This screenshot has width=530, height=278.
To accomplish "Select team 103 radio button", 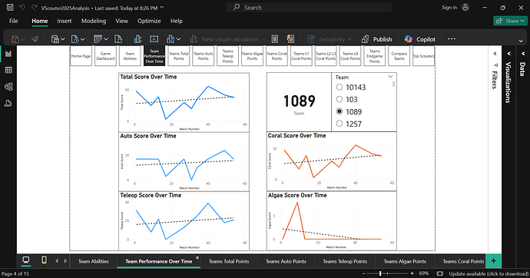I will point(340,99).
